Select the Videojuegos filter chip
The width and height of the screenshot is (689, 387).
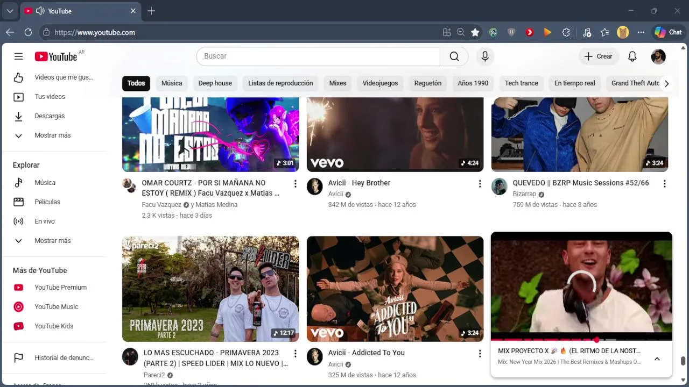point(380,83)
